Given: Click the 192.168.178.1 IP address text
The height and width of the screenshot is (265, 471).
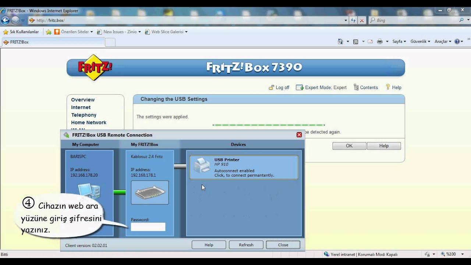Looking at the screenshot, I should point(143,175).
